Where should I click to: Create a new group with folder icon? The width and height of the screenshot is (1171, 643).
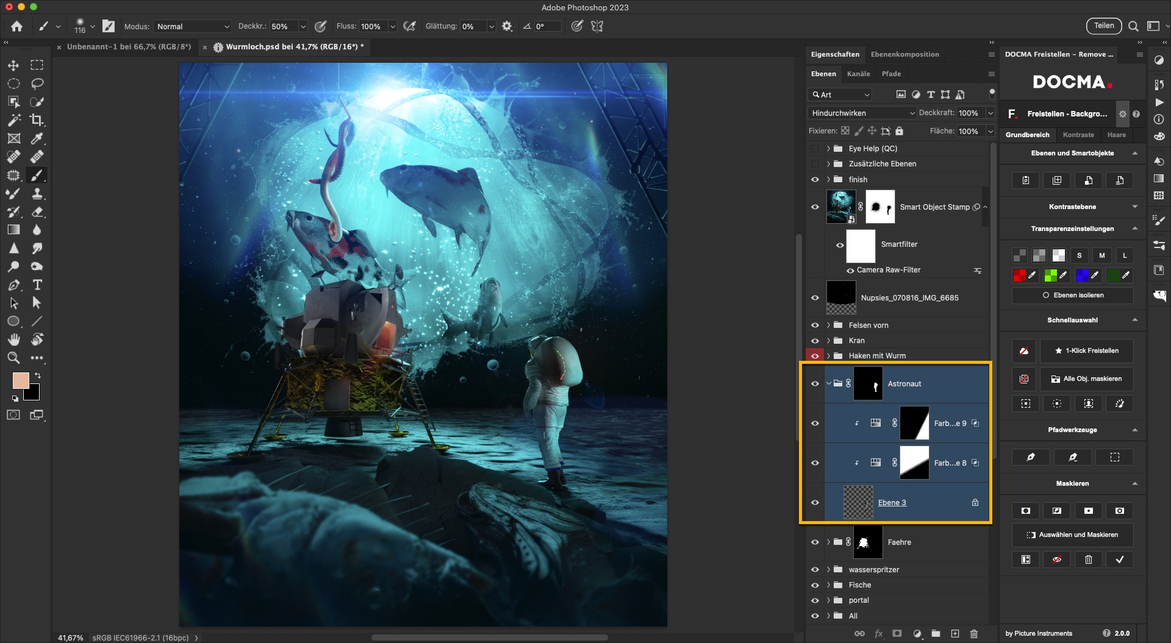936,633
